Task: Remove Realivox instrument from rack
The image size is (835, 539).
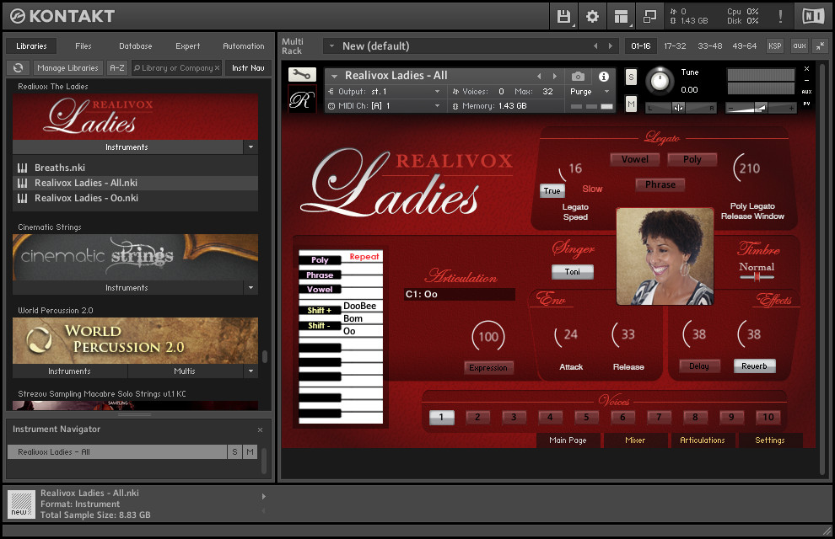Action: 806,68
